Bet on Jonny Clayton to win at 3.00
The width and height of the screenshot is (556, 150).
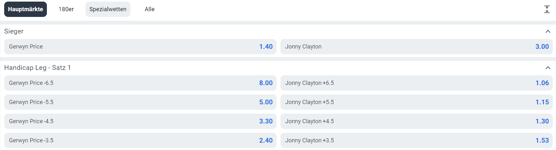417,47
